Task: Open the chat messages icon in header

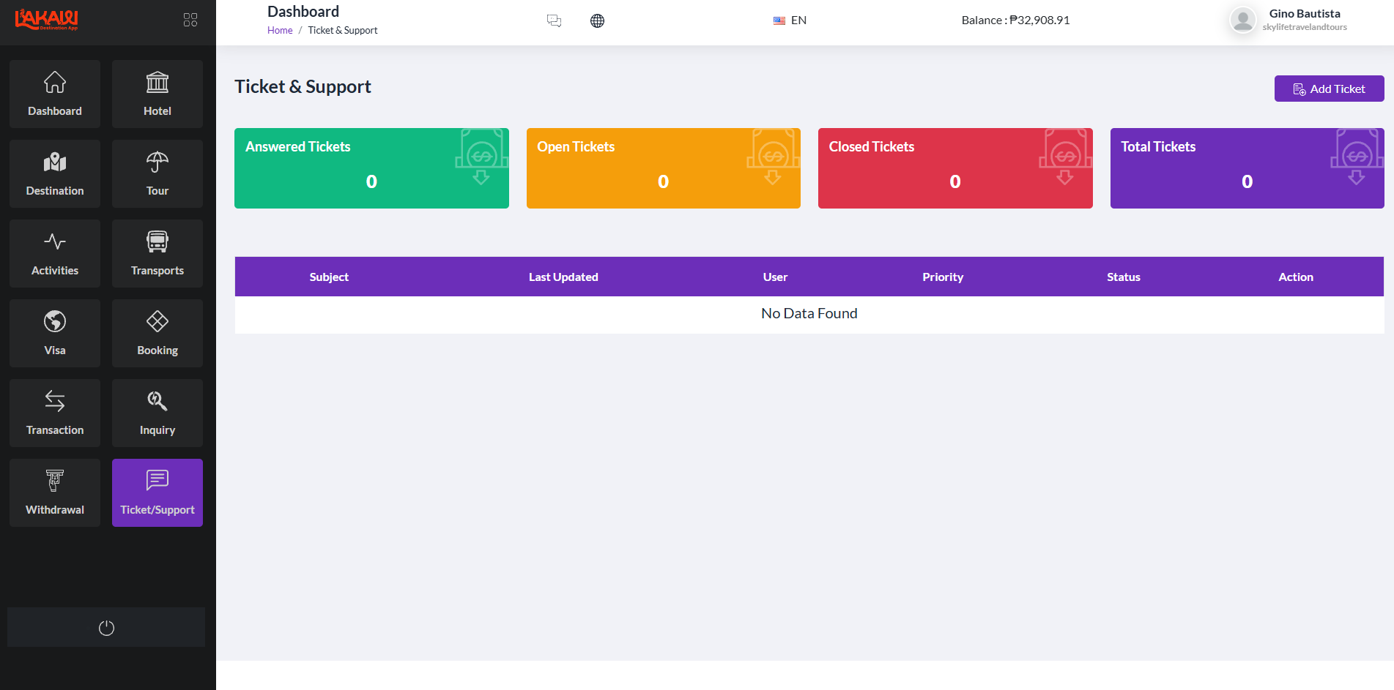Action: (x=555, y=20)
